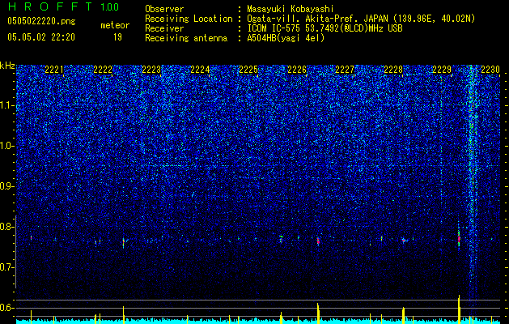Click the 1.1 kHz axis tick label
The height and width of the screenshot is (324, 509).
7,105
